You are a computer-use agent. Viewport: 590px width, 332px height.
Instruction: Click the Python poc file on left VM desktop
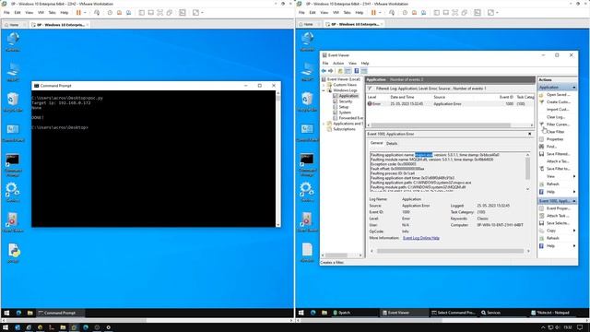(13, 253)
